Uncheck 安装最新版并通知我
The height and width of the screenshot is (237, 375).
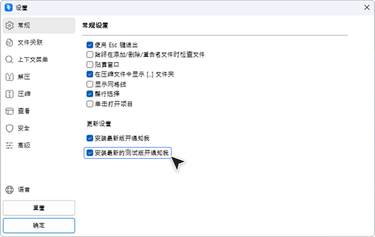click(x=90, y=137)
